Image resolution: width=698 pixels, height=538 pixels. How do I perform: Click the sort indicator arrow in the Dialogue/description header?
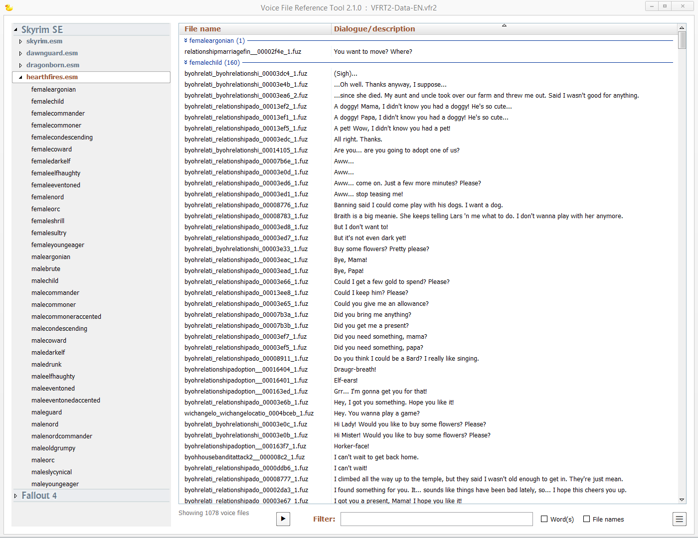click(x=504, y=25)
